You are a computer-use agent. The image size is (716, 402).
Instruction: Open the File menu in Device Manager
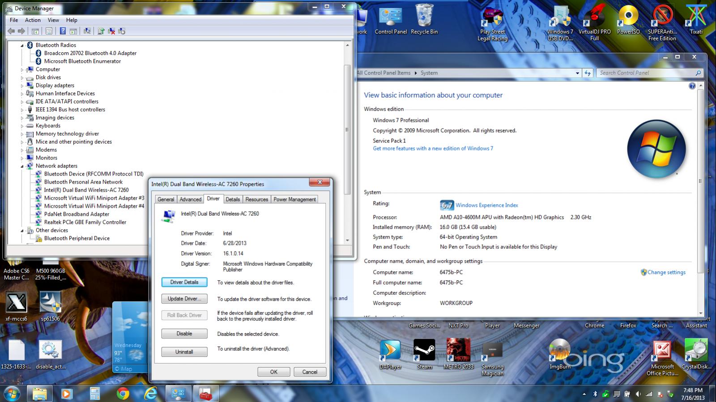point(14,20)
